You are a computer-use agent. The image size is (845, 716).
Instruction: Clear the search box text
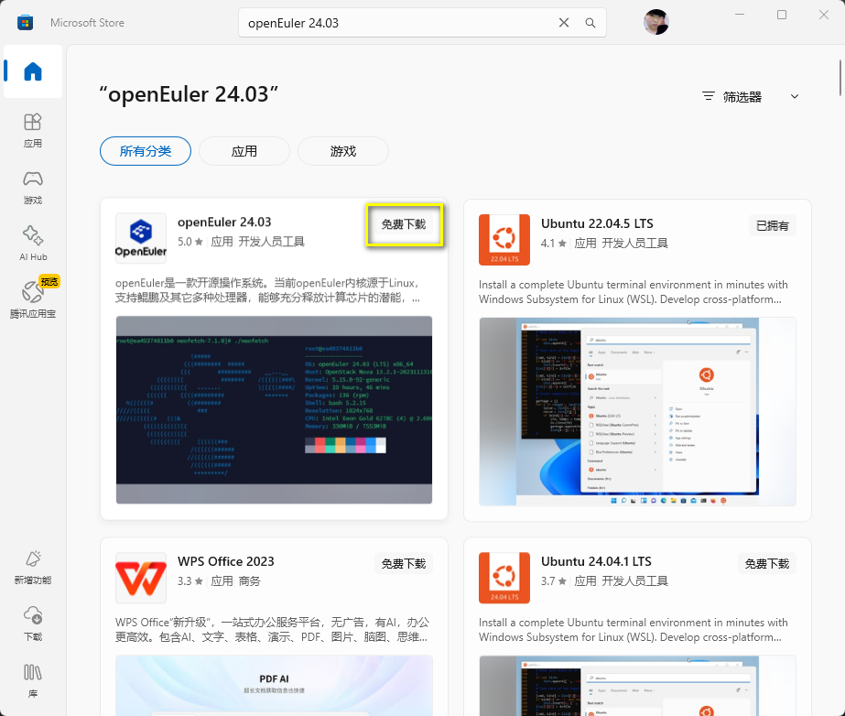pos(564,23)
